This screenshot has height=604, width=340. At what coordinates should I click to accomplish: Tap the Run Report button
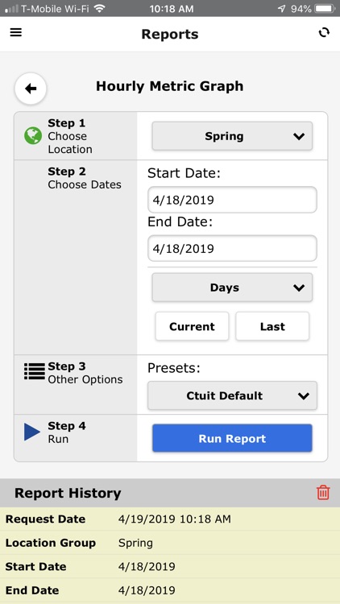click(x=232, y=438)
